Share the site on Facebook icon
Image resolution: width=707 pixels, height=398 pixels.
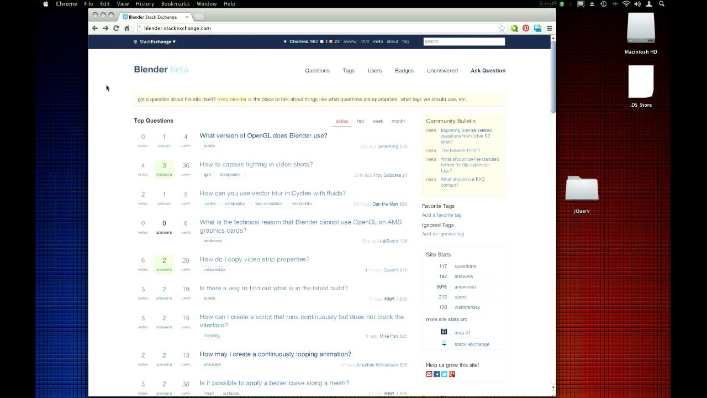tap(436, 374)
